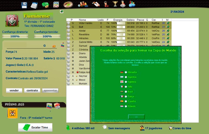The height and width of the screenshot is (134, 209).
Task: Confirm national team choice with OK button
Action: (x=136, y=117)
